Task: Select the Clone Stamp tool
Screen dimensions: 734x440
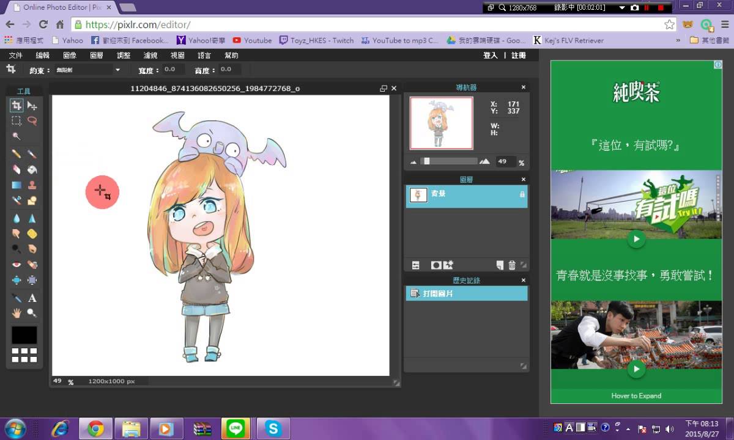Action: pos(32,185)
